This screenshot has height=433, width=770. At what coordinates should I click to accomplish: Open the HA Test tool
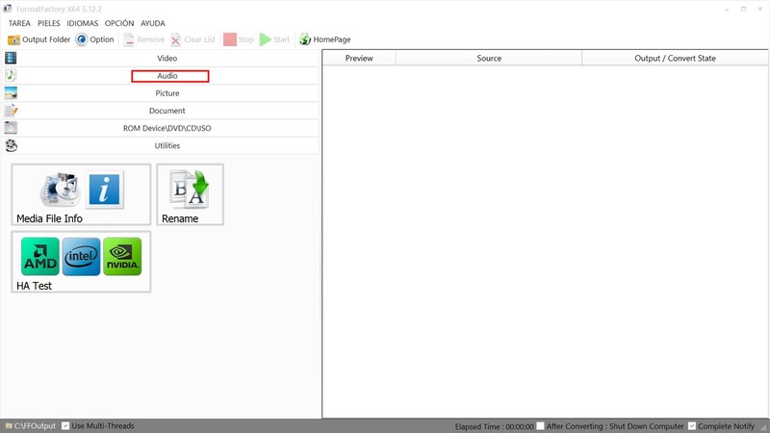81,262
